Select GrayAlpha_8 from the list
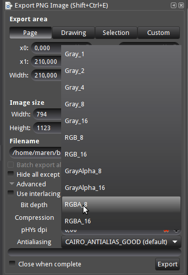Screen dimensions: 188x275 pos(121,171)
